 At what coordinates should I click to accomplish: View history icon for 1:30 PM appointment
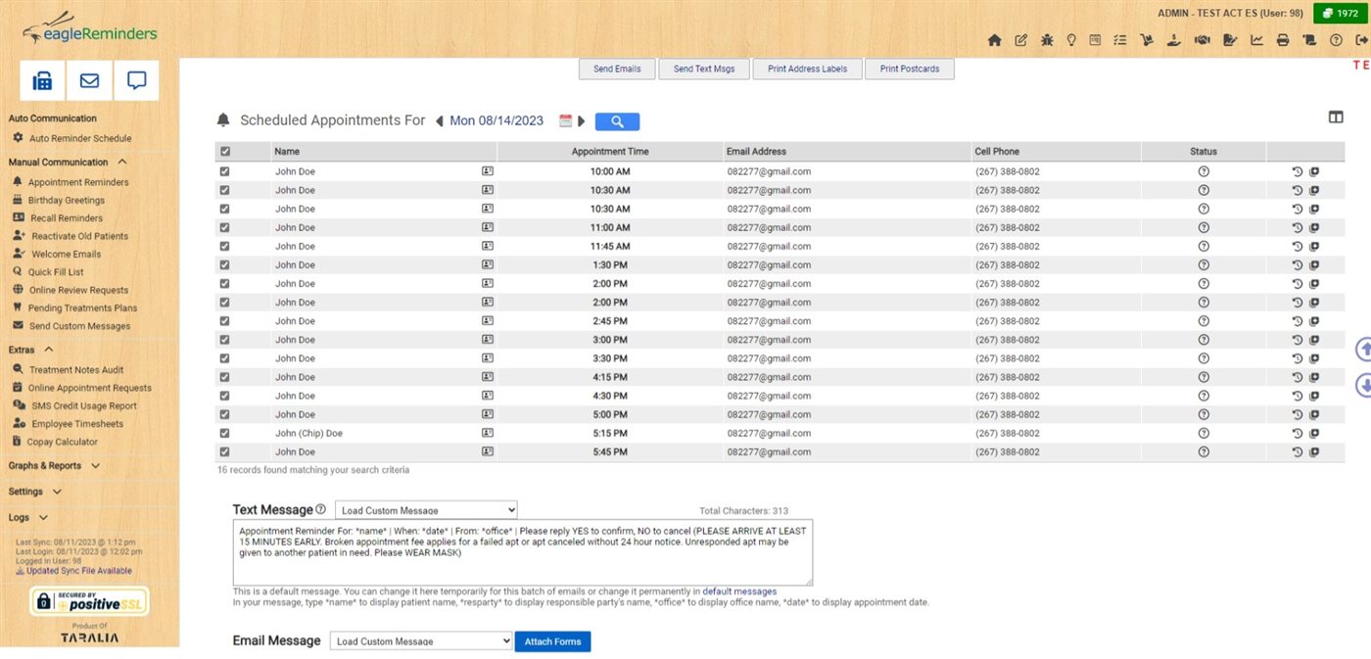(x=1298, y=264)
